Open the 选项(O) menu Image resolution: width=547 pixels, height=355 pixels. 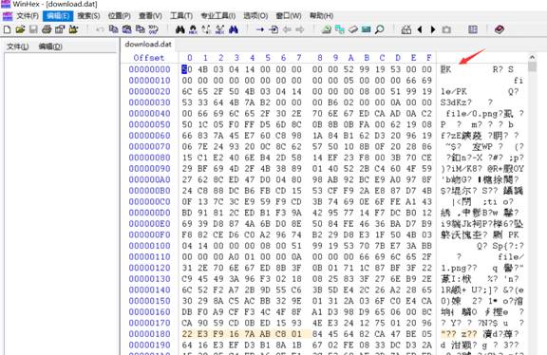point(255,16)
